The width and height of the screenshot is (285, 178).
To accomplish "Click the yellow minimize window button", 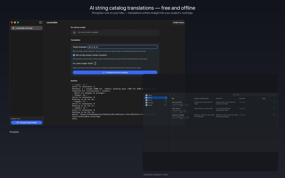I will click(15, 22).
